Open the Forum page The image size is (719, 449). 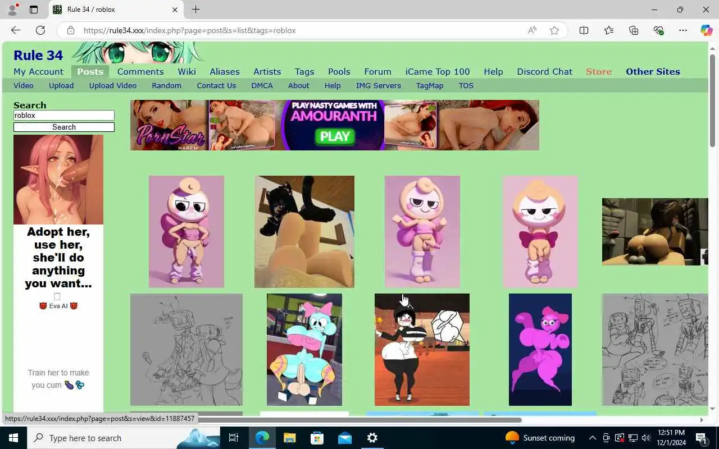click(x=377, y=71)
